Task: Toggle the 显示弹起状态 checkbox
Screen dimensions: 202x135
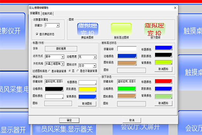Action: (x=37, y=34)
